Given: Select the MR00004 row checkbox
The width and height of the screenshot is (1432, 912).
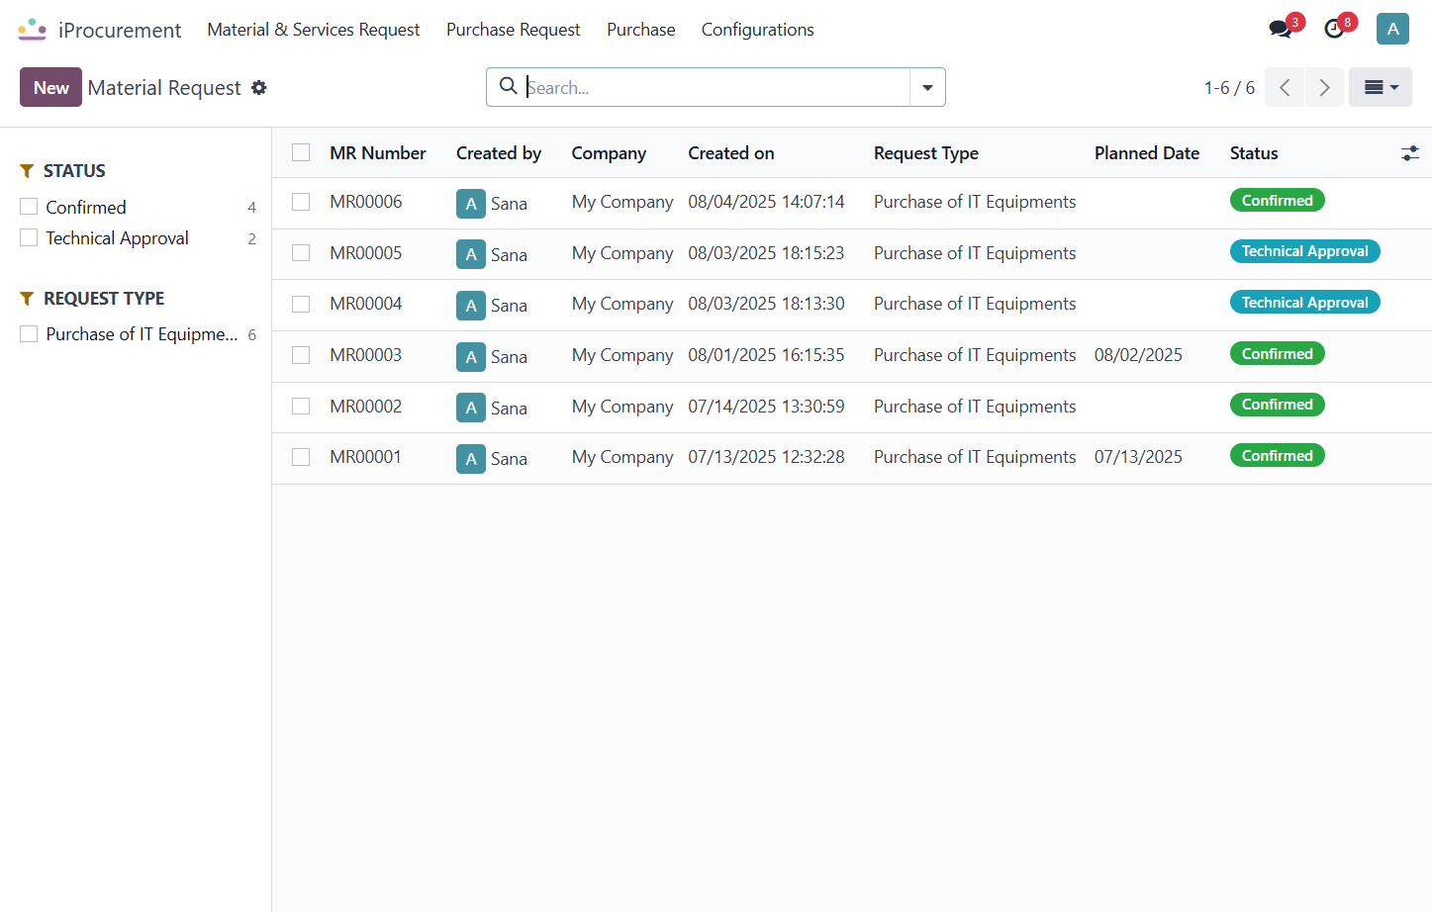Looking at the screenshot, I should click(x=301, y=304).
